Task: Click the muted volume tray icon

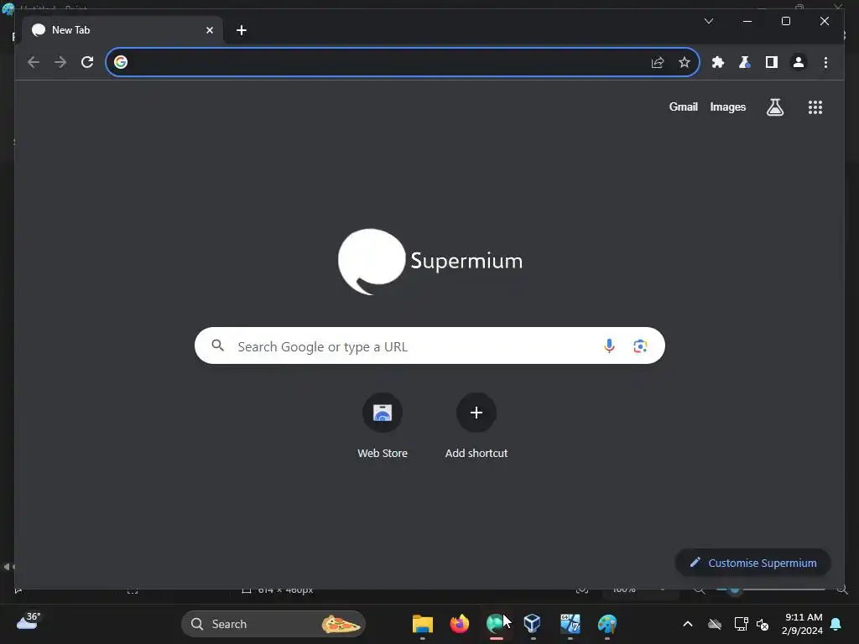Action: [762, 624]
